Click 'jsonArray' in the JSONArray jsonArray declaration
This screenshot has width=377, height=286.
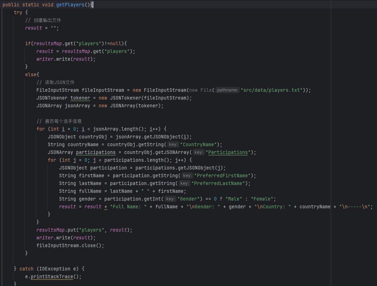(77, 106)
